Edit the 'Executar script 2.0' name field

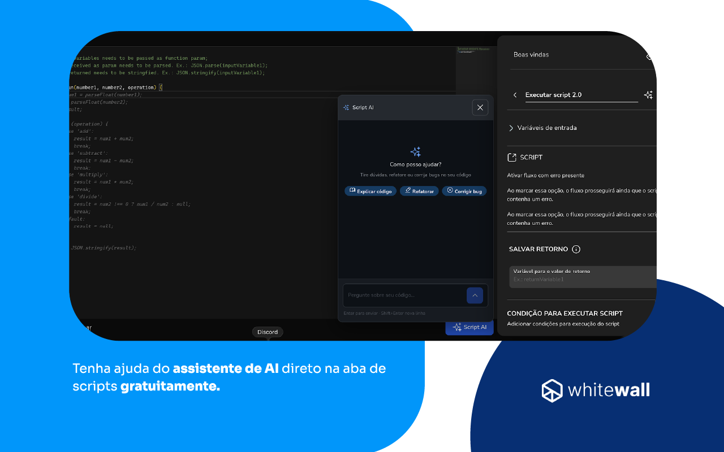pyautogui.click(x=581, y=95)
